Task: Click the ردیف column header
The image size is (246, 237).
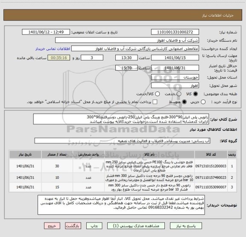Action: (x=232, y=154)
